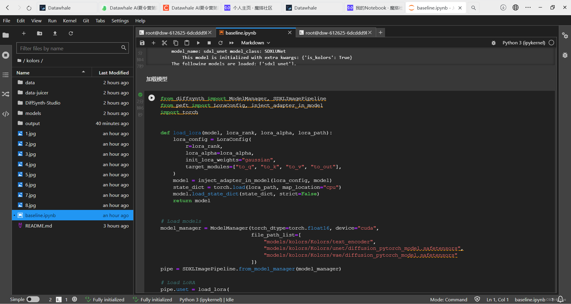The height and width of the screenshot is (304, 571).
Task: Navigate to kolors breadcrumb folder
Action: pyautogui.click(x=33, y=61)
